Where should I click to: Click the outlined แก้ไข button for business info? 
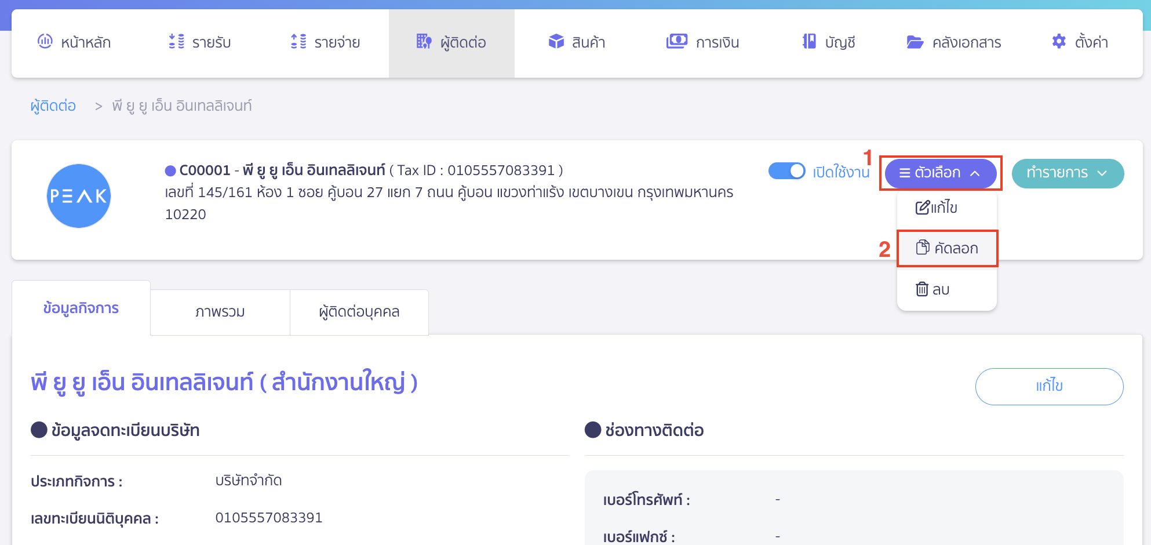(1048, 386)
